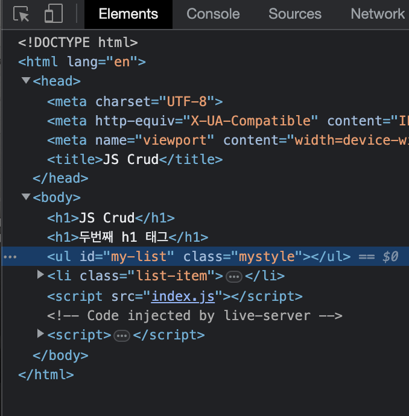Select the h1 JS Crud node
The width and height of the screenshot is (409, 416).
(111, 218)
